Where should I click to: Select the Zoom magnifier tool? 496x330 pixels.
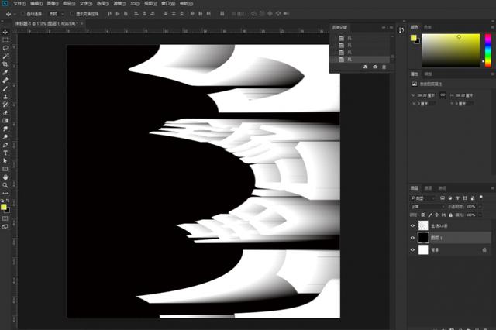click(5, 185)
